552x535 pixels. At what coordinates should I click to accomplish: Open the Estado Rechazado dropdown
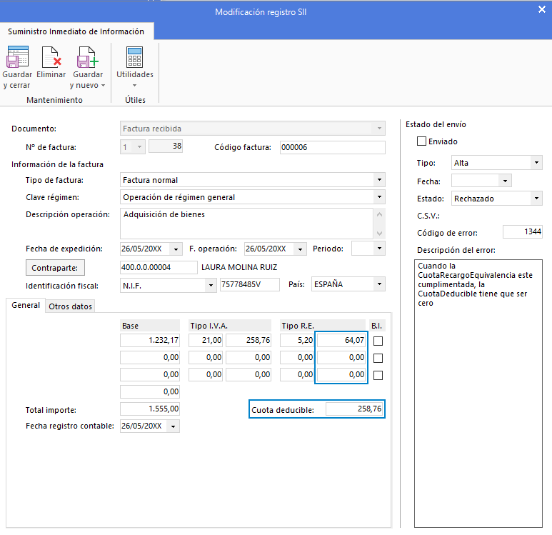536,199
